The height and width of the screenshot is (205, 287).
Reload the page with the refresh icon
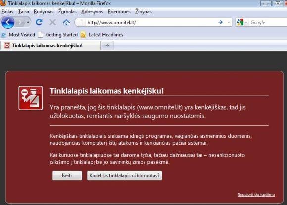tap(39, 22)
